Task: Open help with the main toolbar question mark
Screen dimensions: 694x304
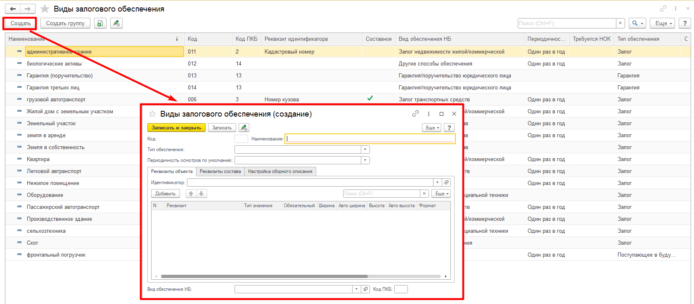Action: [x=685, y=23]
